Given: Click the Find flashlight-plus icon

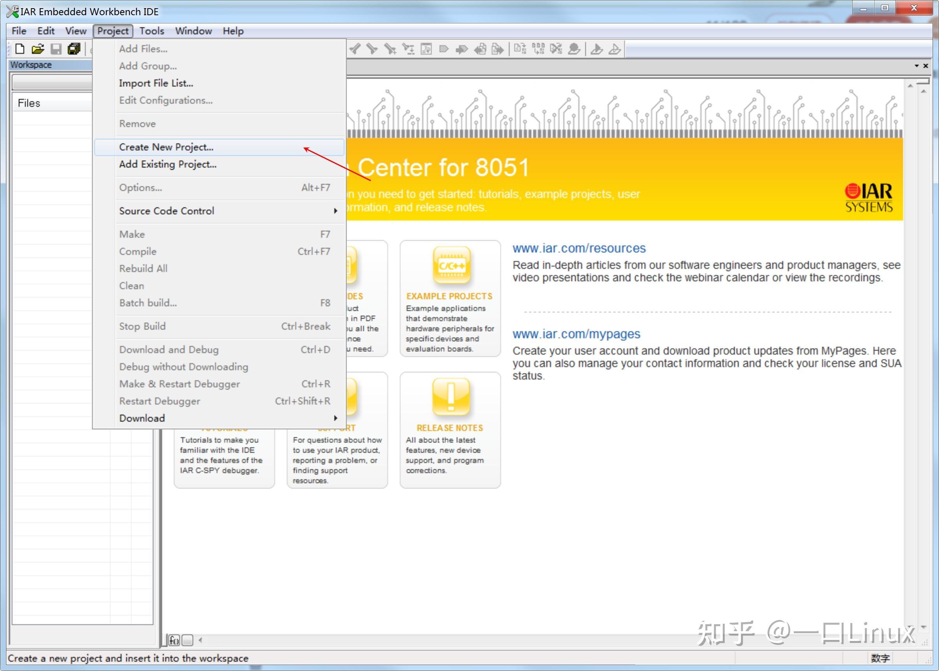Looking at the screenshot, I should coord(390,49).
